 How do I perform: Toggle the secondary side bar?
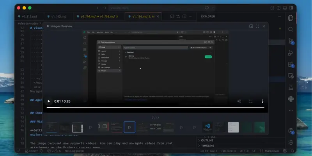[291, 8]
